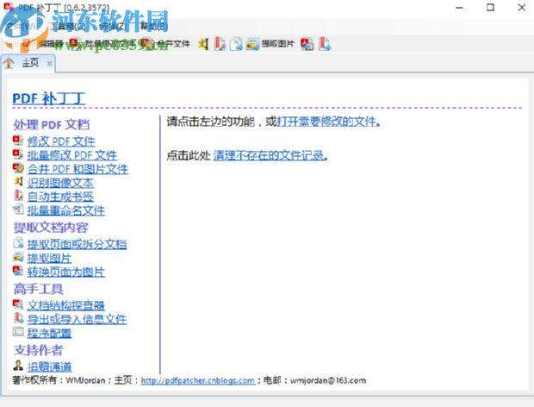Screen dimensions: 534x407
Task: Open the 提取页面或拆分文档 link
Action: coord(77,244)
